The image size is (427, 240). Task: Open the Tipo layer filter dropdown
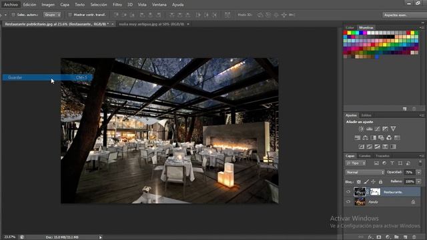tap(356, 163)
